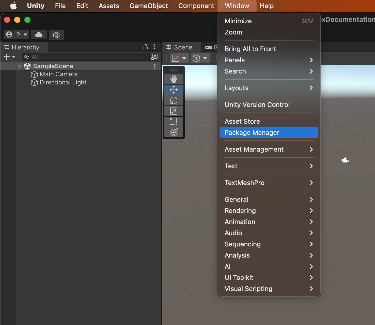This screenshot has height=325, width=375.
Task: Open the Unity Version Control toolbar icon
Action: click(56, 35)
